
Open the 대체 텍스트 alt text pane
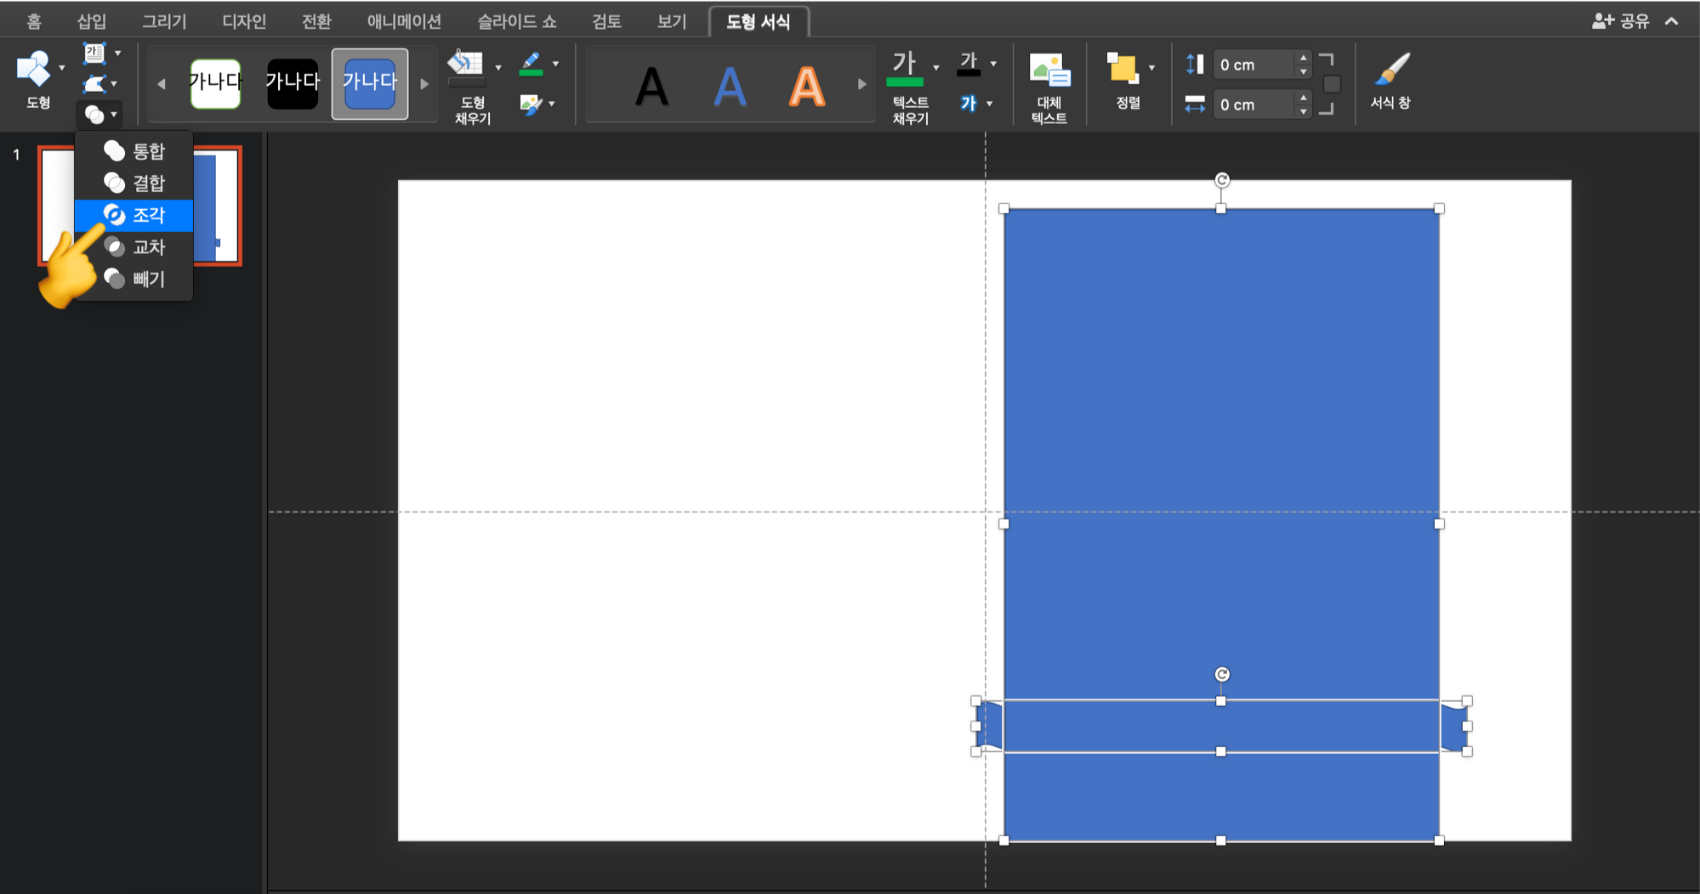pos(1049,86)
